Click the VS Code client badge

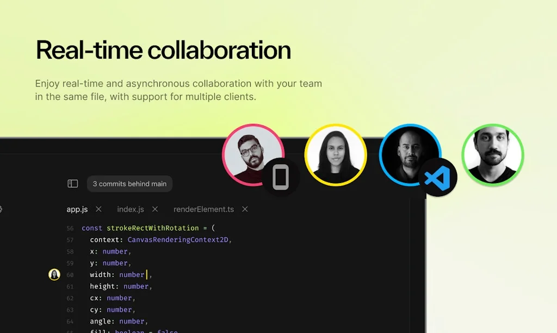click(440, 177)
